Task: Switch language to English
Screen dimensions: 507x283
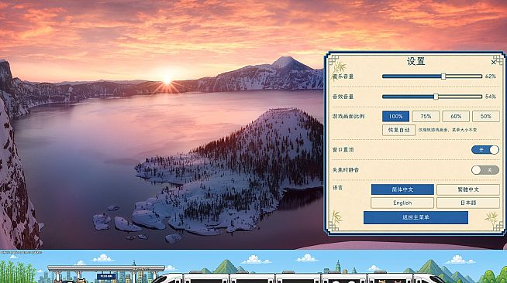Action: [402, 203]
